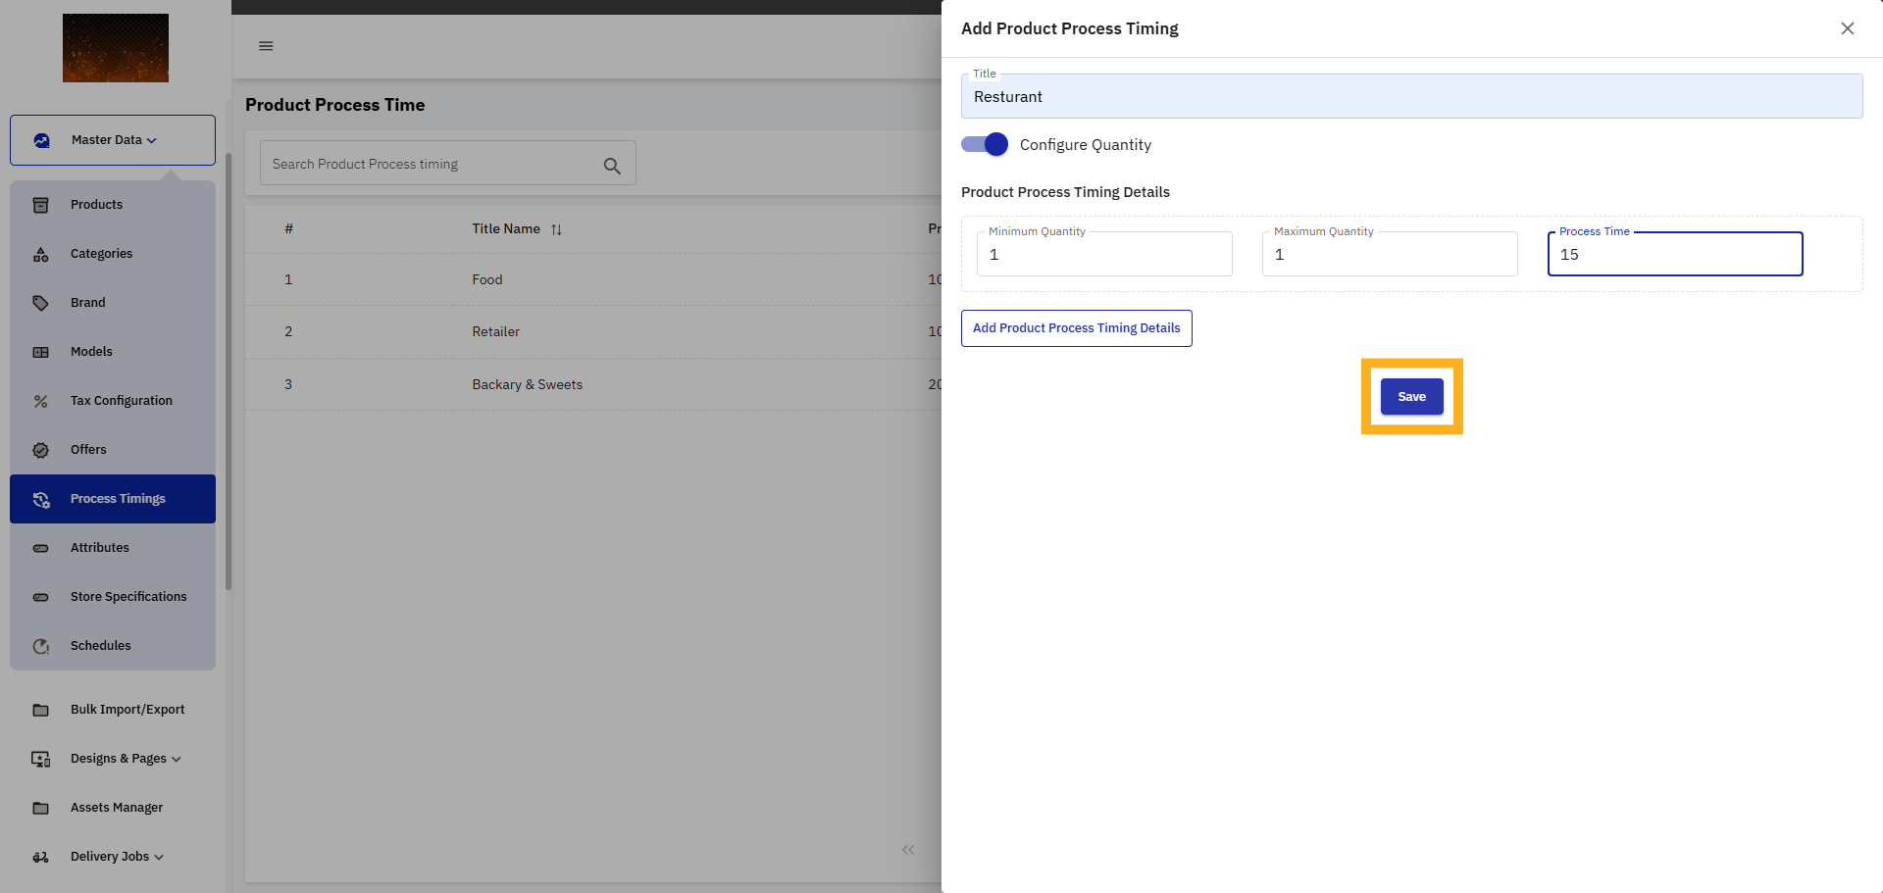This screenshot has height=893, width=1883.
Task: Select the Schedules clock icon
Action: [x=40, y=646]
